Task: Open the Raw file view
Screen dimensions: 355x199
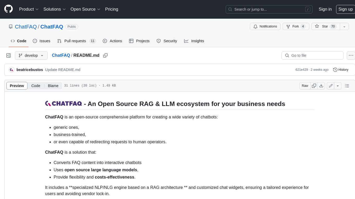Action: [x=305, y=86]
